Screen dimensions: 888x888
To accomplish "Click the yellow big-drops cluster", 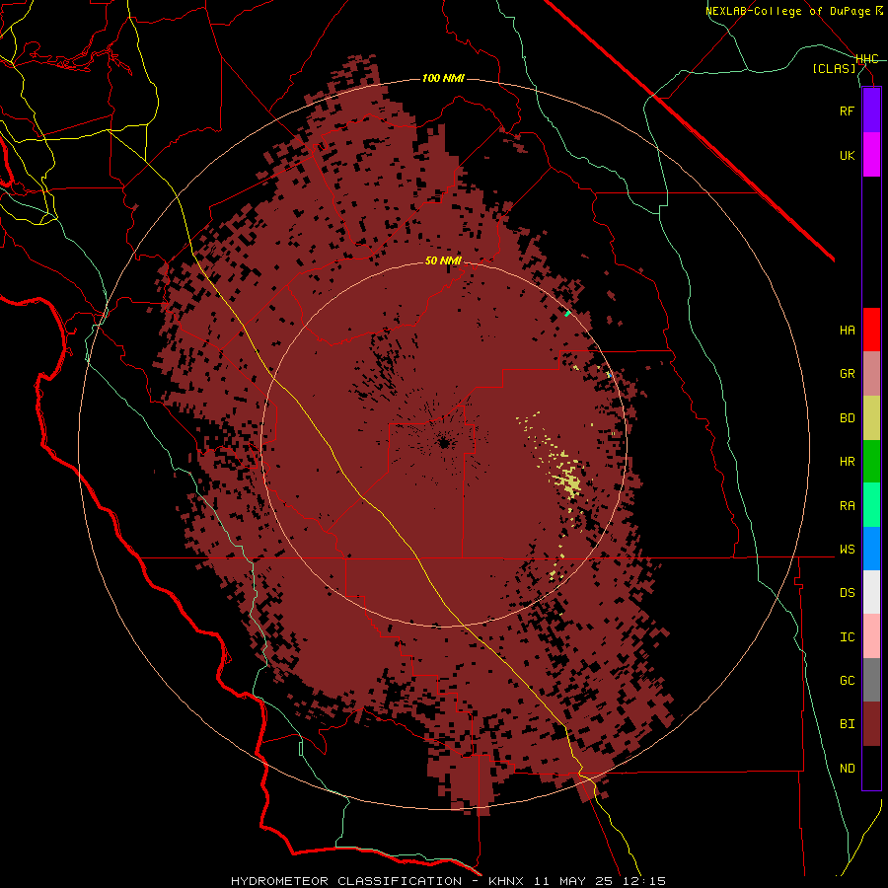I will (571, 482).
